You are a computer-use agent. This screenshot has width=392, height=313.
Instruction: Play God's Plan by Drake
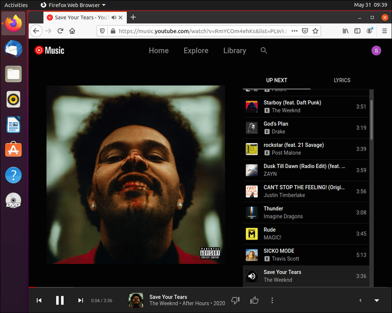coord(306,128)
